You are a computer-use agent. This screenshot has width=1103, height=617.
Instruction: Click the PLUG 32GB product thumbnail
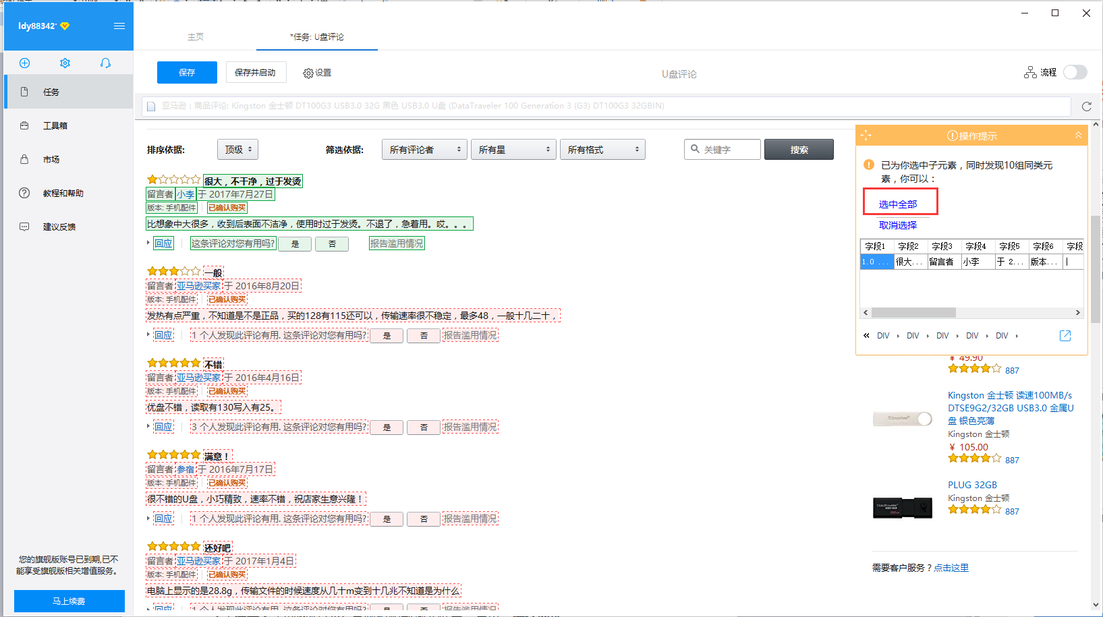coord(903,507)
